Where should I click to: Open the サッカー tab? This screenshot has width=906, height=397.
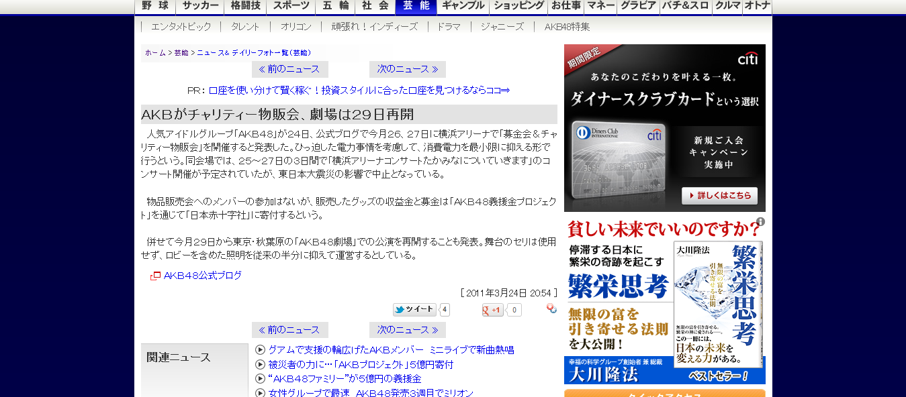tap(199, 7)
